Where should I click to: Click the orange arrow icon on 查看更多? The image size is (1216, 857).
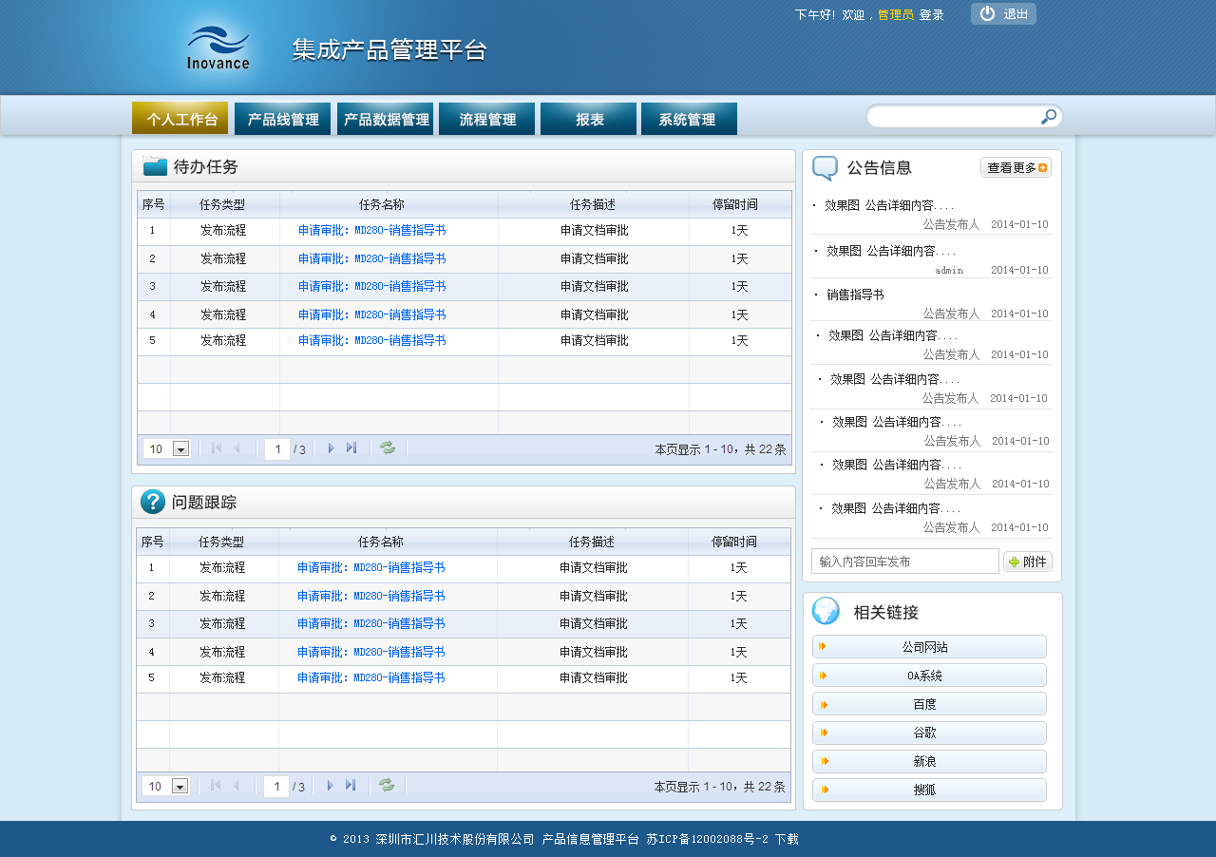tap(1043, 168)
